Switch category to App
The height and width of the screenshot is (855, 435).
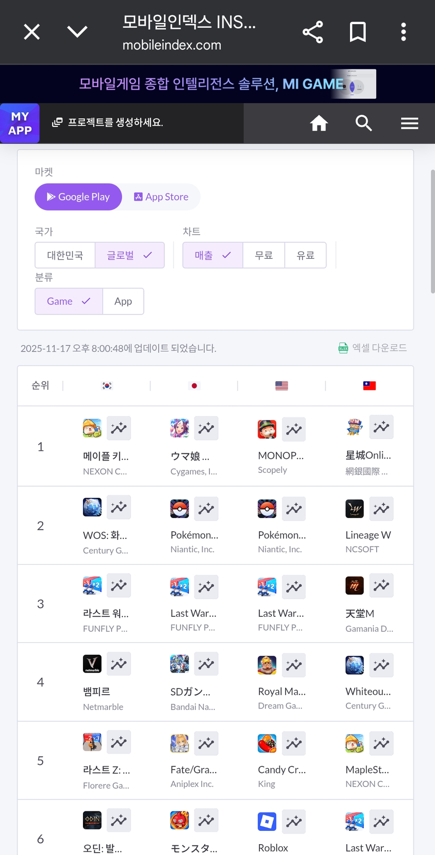123,301
